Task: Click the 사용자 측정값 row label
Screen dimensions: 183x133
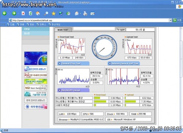Action: (x=74, y=105)
